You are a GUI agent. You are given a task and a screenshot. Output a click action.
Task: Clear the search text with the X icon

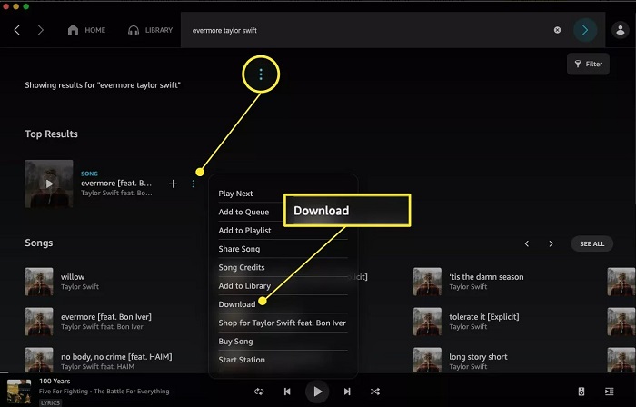(x=557, y=30)
